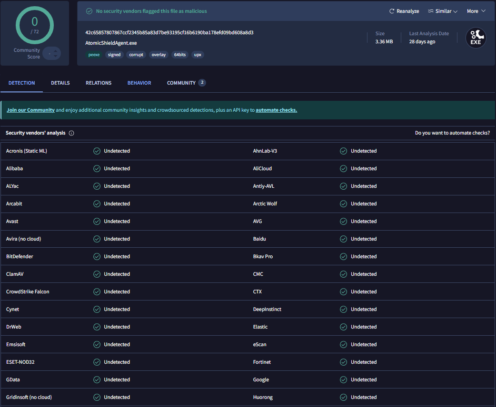Open the DETAILS tab

[60, 83]
